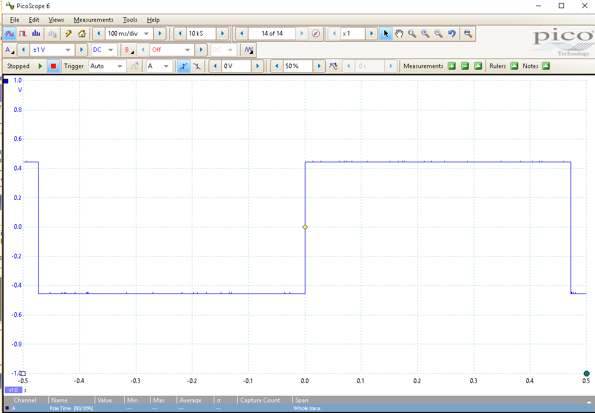Switch to Spectrum Mode view
595x413 pixels.
click(36, 34)
